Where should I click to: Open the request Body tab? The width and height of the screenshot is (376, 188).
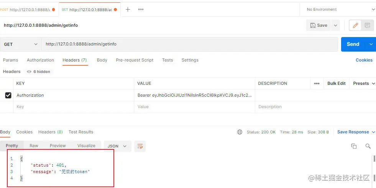(x=102, y=60)
